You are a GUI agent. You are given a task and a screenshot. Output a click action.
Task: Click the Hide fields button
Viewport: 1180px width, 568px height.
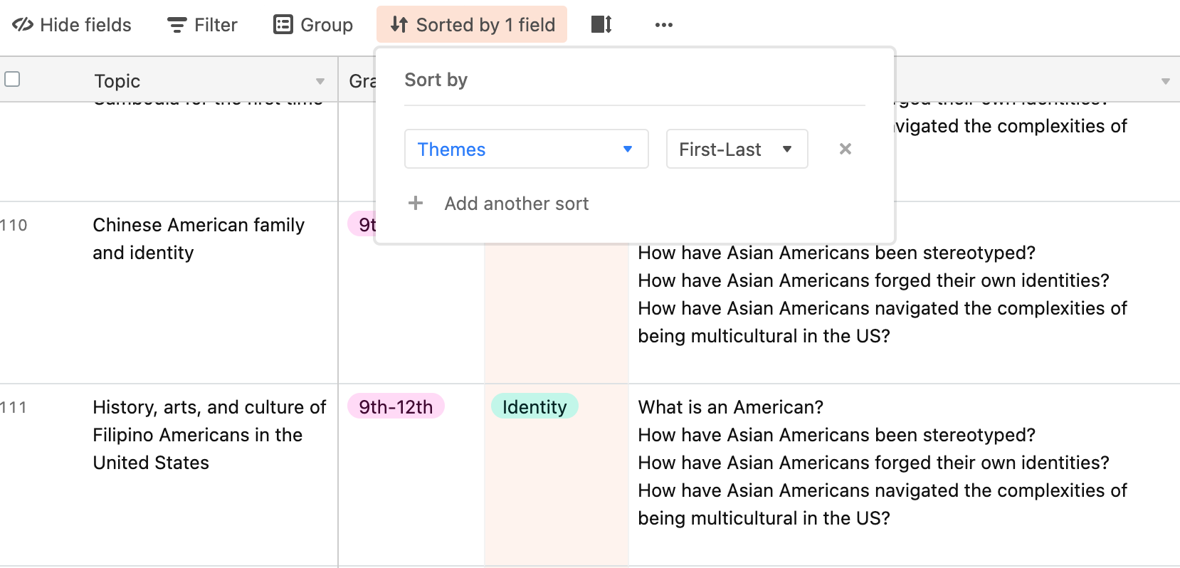click(72, 25)
